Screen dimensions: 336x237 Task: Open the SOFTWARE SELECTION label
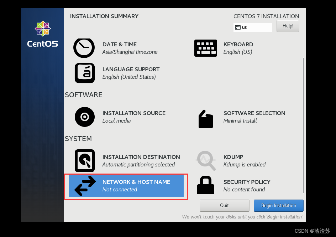[x=254, y=113]
